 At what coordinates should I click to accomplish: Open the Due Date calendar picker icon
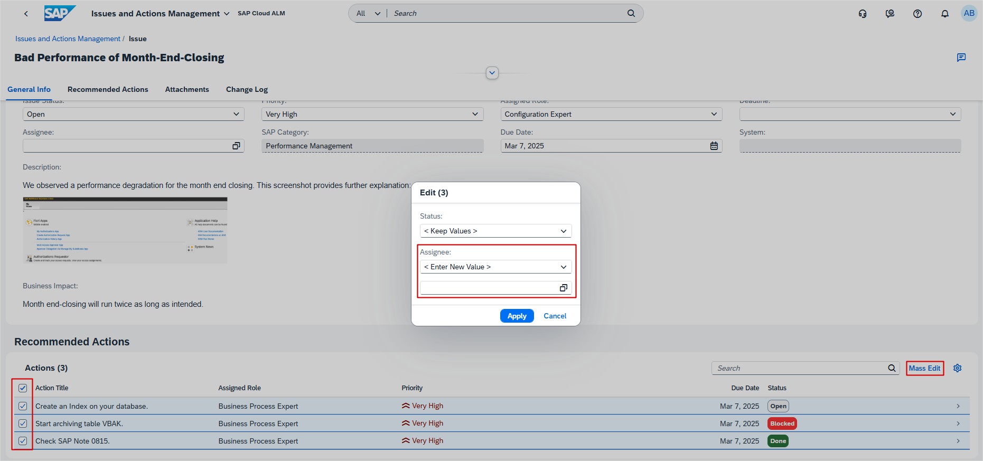pos(714,146)
